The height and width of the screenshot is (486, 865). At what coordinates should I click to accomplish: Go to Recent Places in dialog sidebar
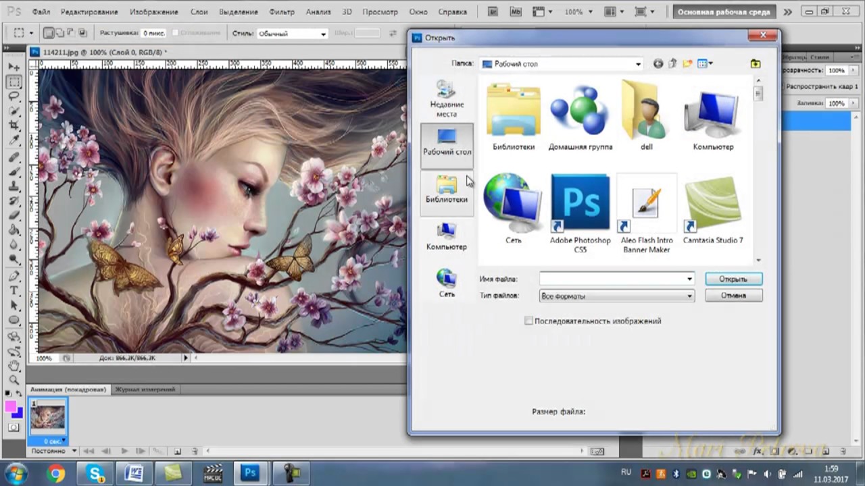pos(447,99)
